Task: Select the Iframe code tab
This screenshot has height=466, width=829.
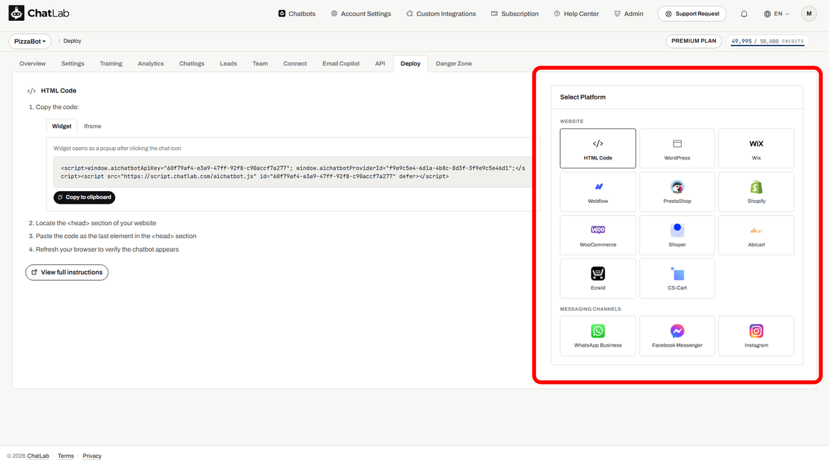Action: tap(93, 126)
